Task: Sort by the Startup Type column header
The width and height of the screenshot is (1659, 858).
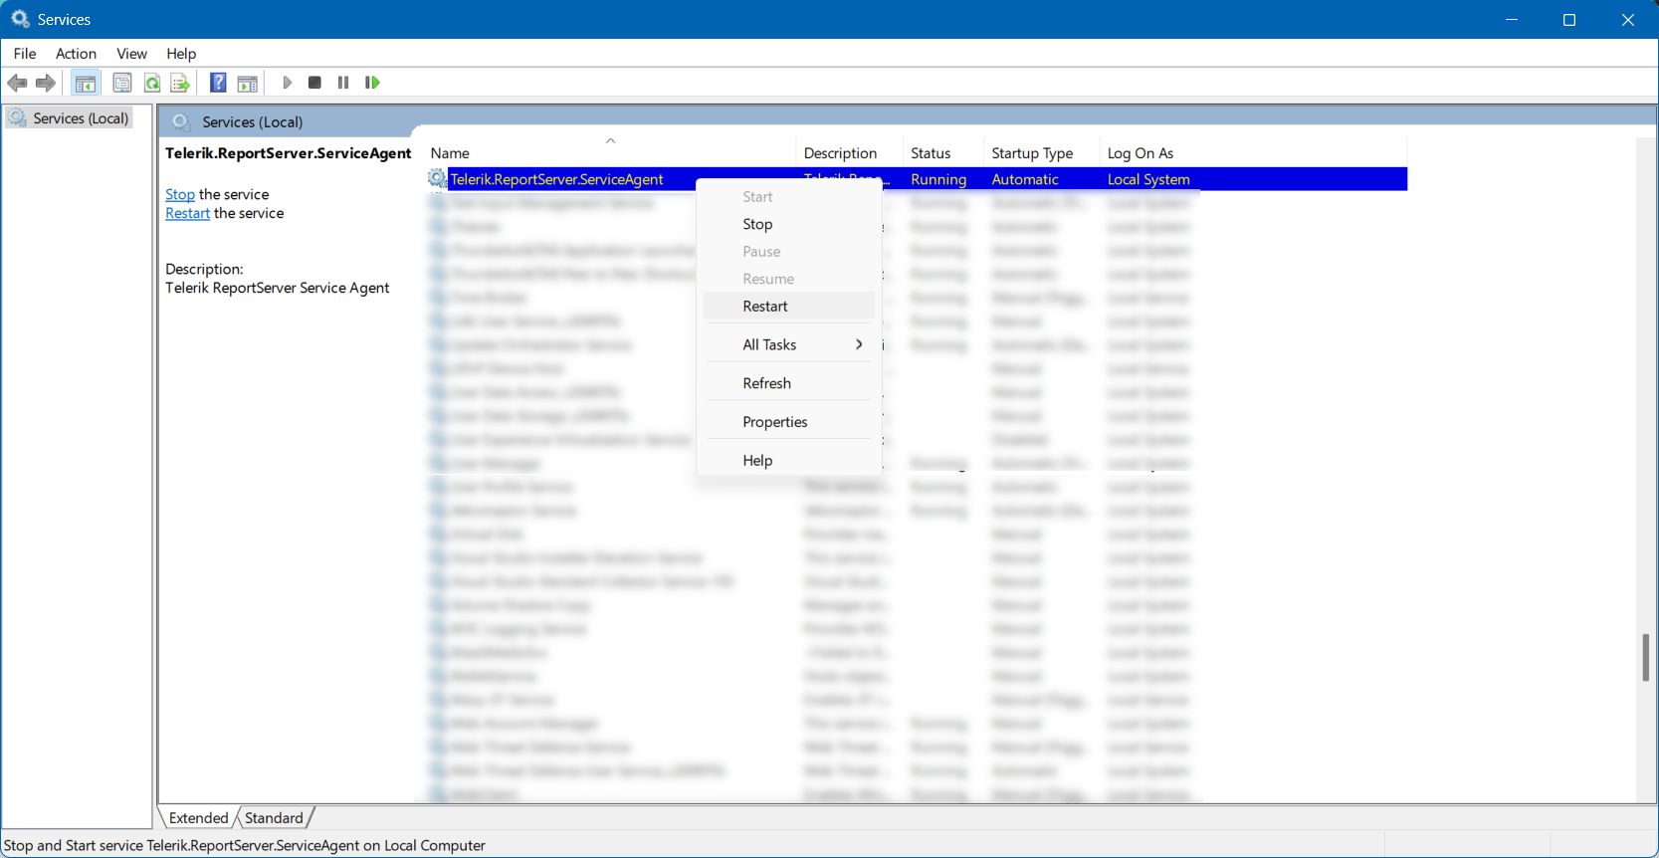Action: [1032, 153]
